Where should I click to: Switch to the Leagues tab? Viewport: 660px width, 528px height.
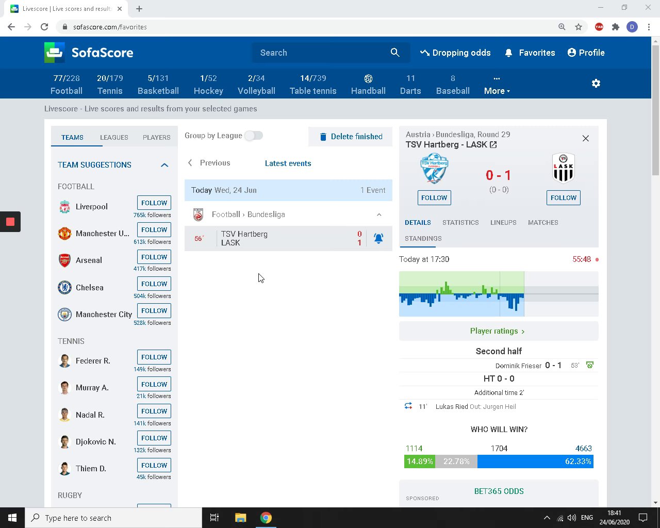pos(114,138)
